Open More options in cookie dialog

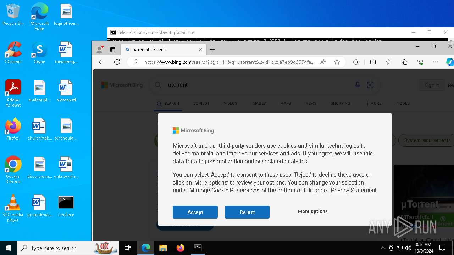[x=313, y=211]
